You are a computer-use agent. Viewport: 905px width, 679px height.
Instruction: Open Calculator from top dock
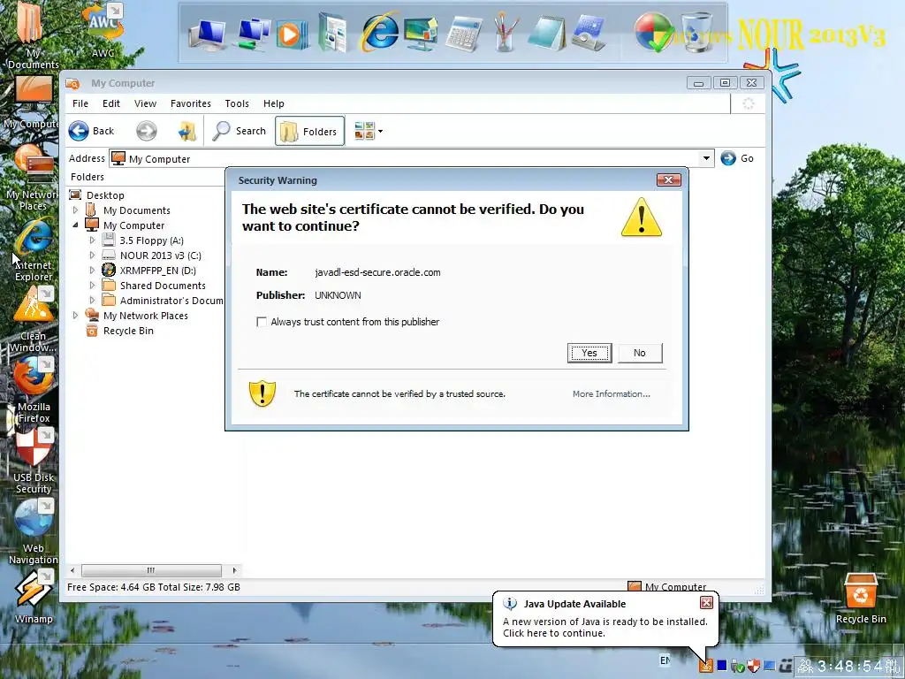(463, 34)
